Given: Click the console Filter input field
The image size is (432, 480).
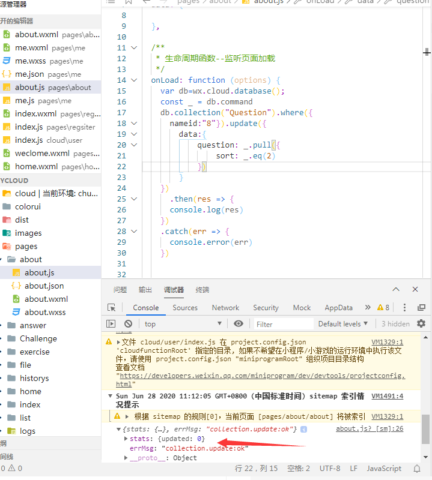Looking at the screenshot, I should pyautogui.click(x=284, y=324).
